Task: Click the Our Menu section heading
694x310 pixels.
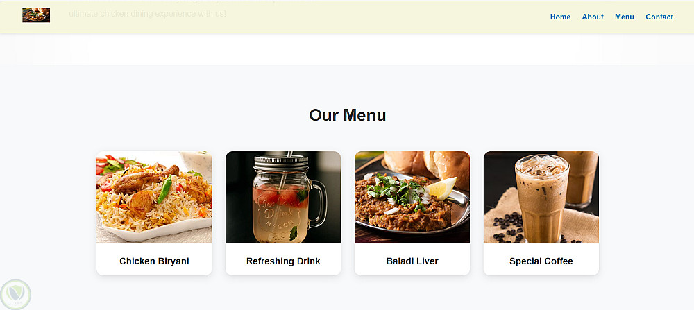Action: pos(348,115)
